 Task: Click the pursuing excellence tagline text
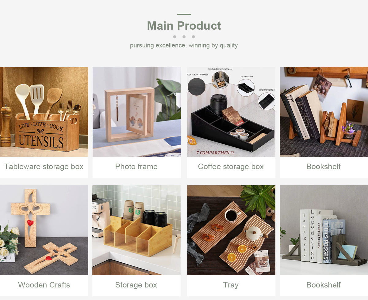[x=184, y=45]
